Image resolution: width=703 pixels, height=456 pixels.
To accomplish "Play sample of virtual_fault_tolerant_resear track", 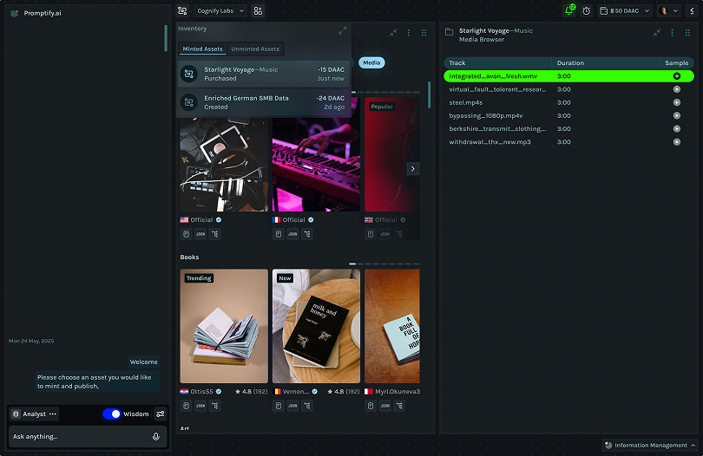I will (x=677, y=89).
